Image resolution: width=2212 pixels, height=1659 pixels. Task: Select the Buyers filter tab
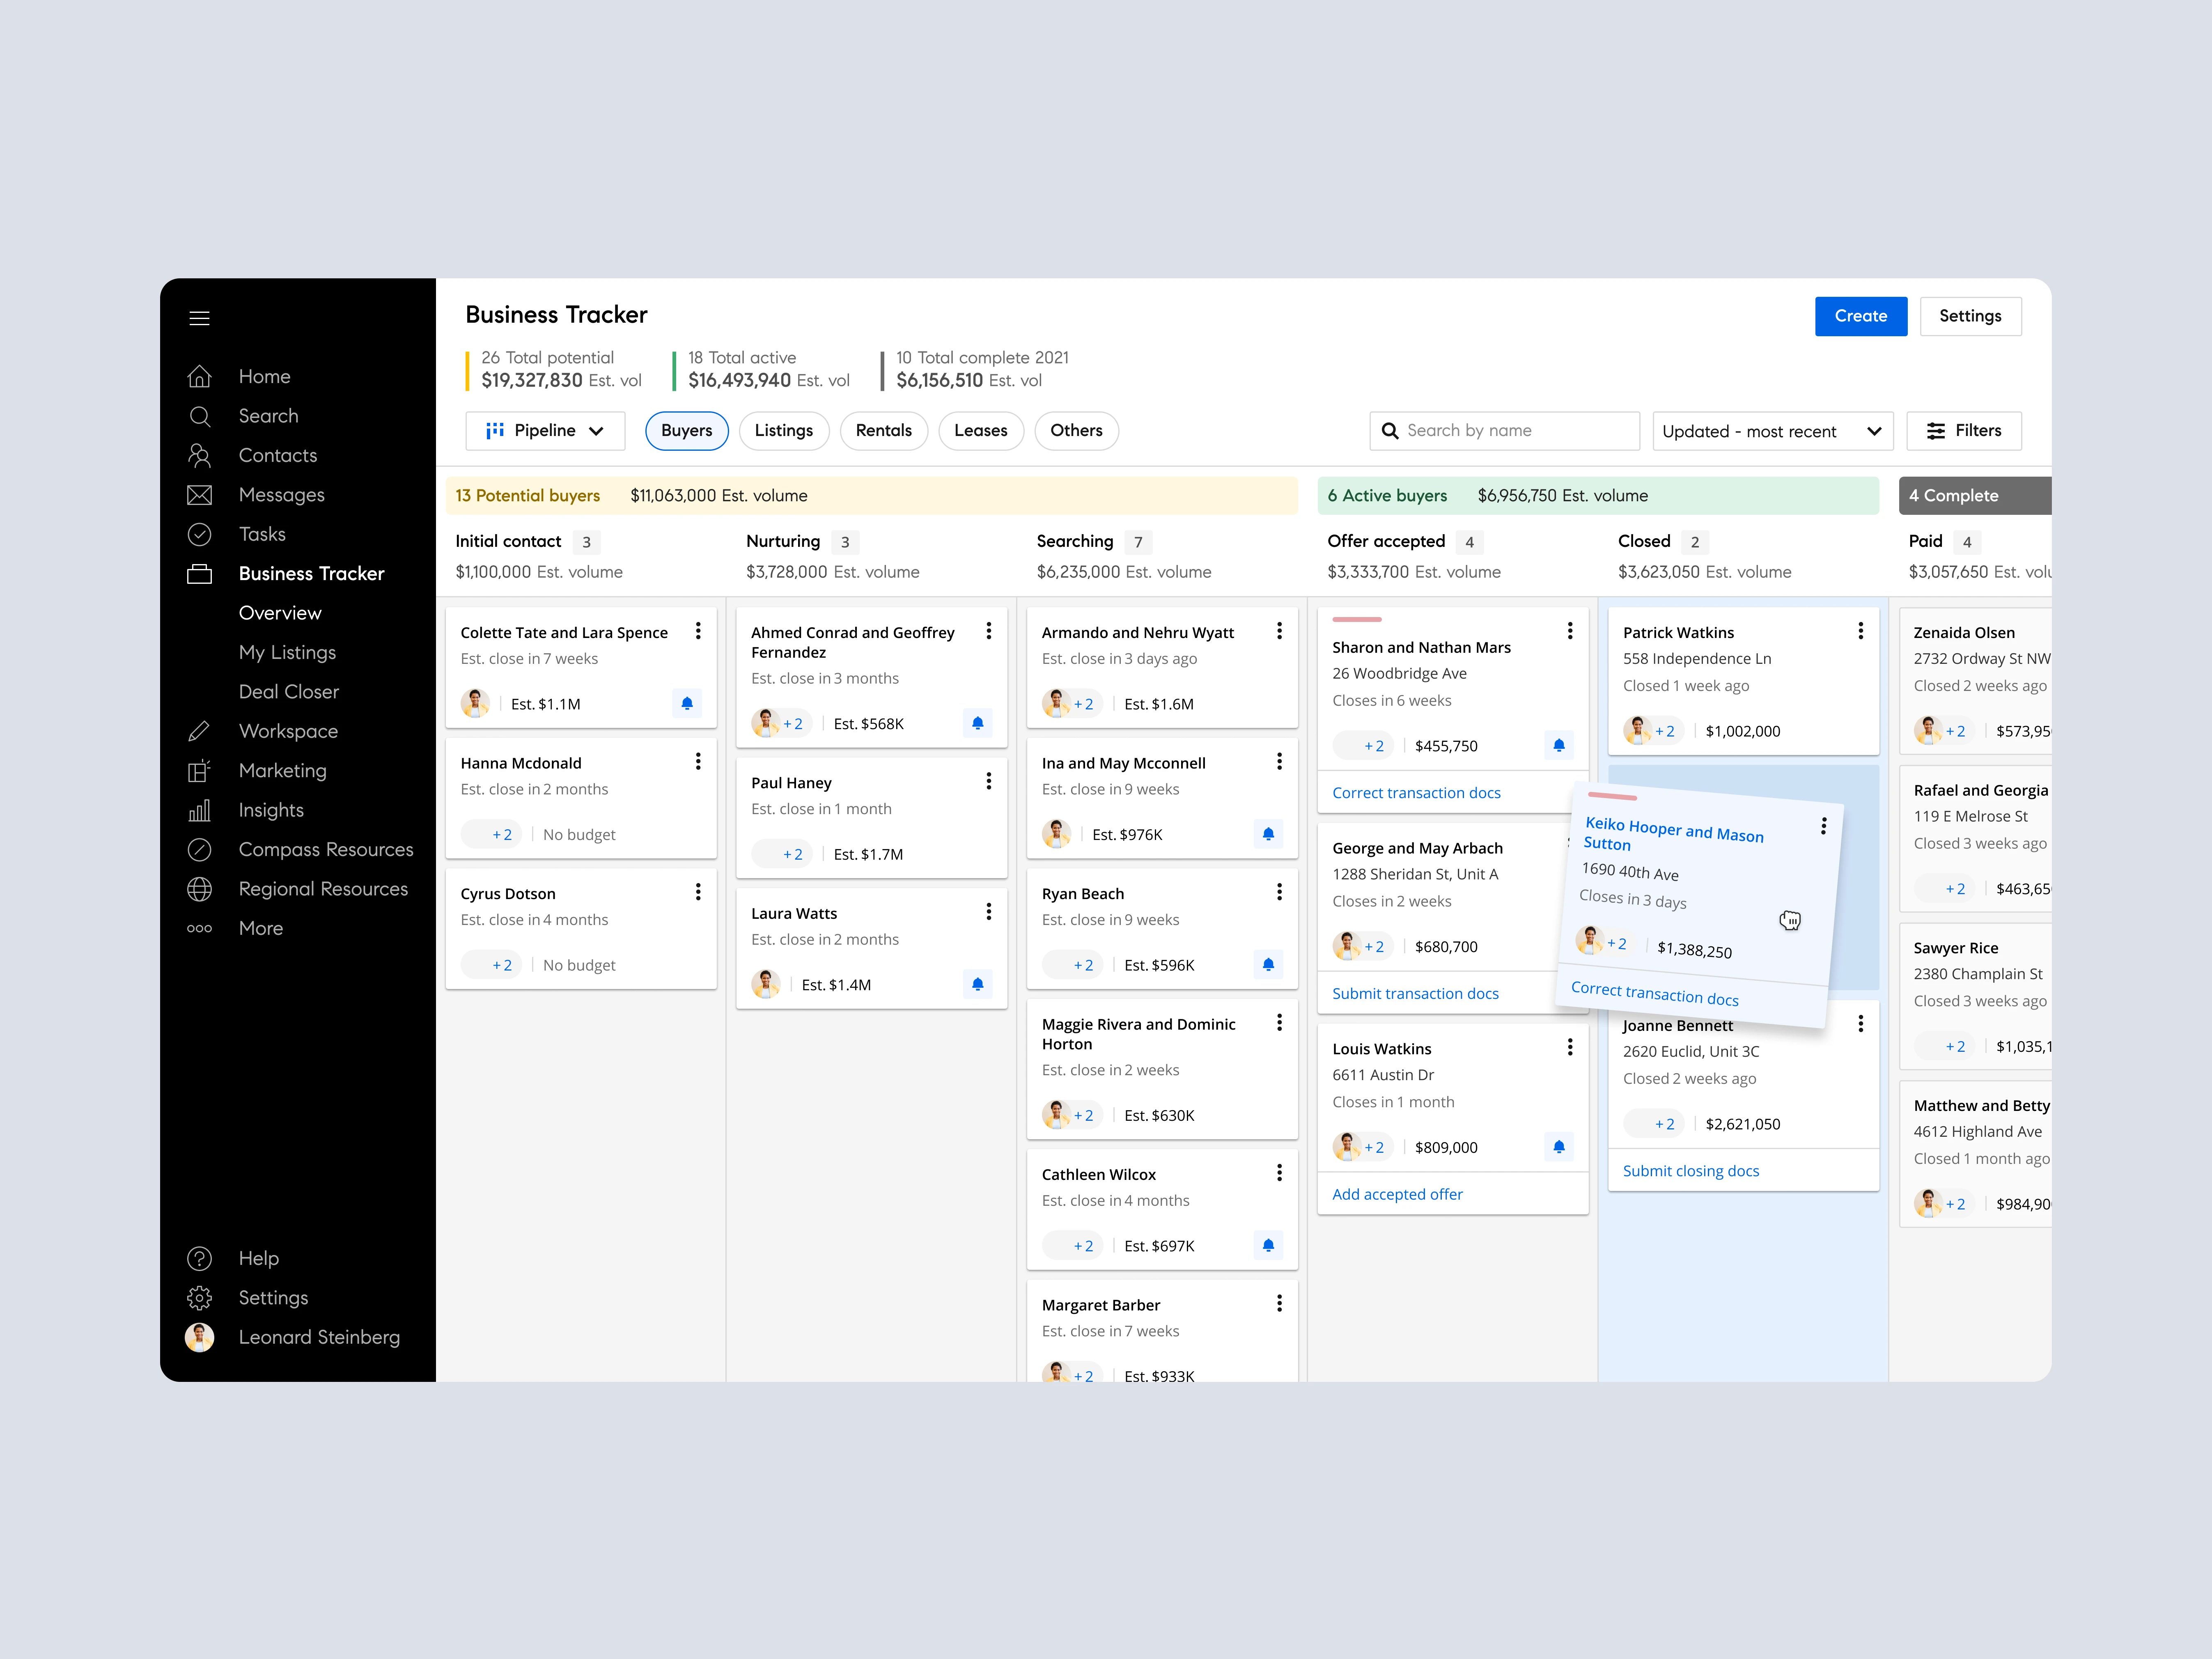tap(687, 431)
